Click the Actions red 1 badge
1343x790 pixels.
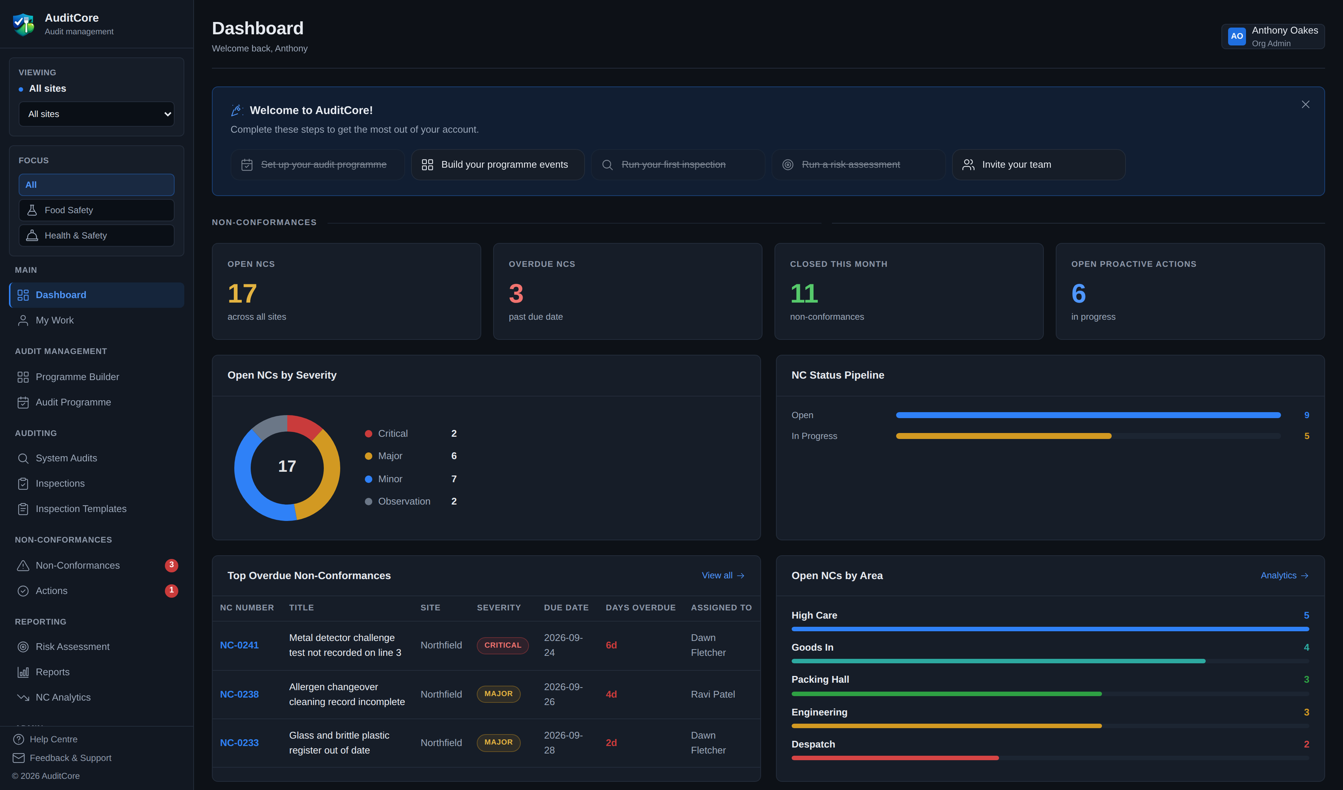click(x=172, y=590)
